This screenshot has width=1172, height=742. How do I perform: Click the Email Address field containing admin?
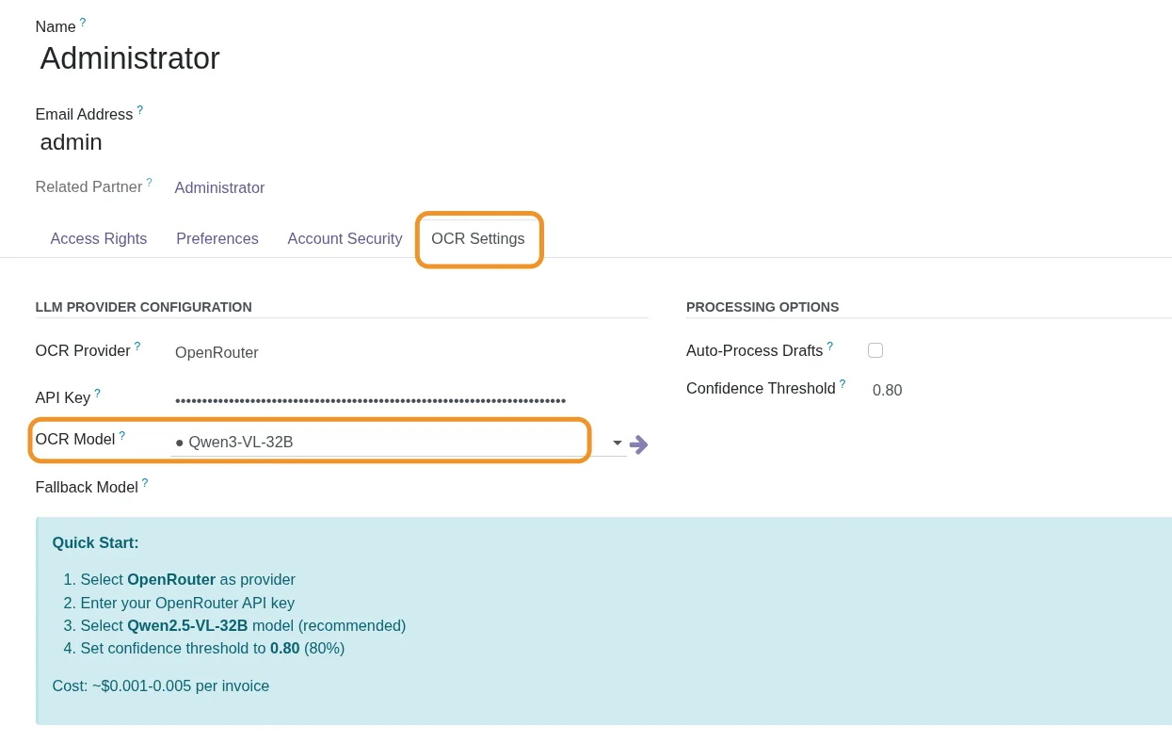point(72,143)
